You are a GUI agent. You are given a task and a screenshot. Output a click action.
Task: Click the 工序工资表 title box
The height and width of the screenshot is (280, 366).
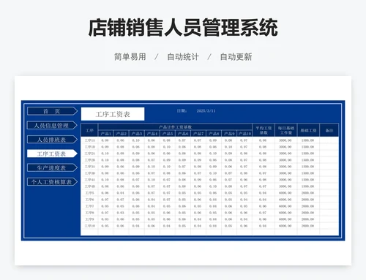[113, 114]
